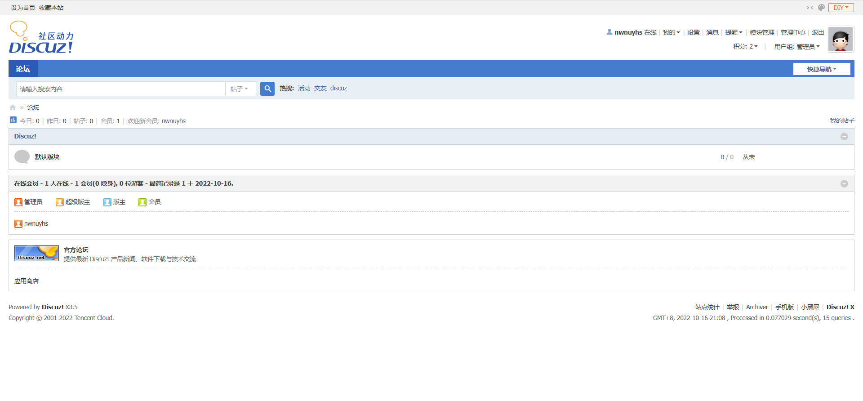Switch to 手机版 mobile version
This screenshot has width=863, height=401.
click(784, 307)
